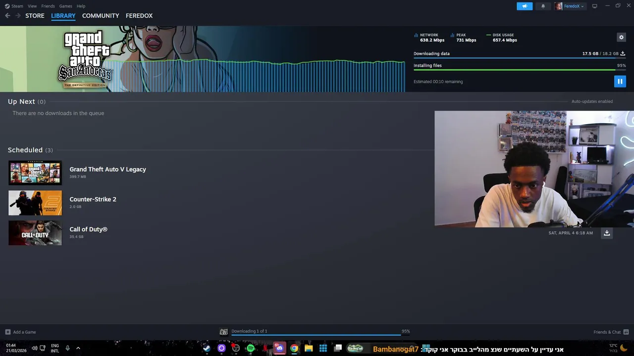This screenshot has height=356, width=634.
Task: Select the Call of Duty® title
Action: click(x=88, y=229)
